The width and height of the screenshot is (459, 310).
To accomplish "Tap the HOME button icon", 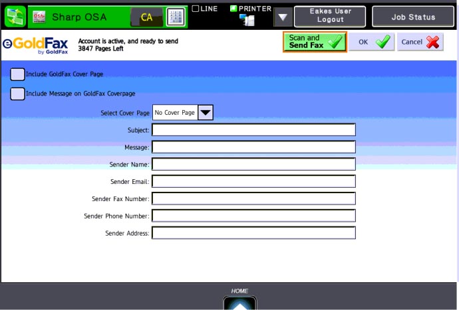I will (x=239, y=303).
